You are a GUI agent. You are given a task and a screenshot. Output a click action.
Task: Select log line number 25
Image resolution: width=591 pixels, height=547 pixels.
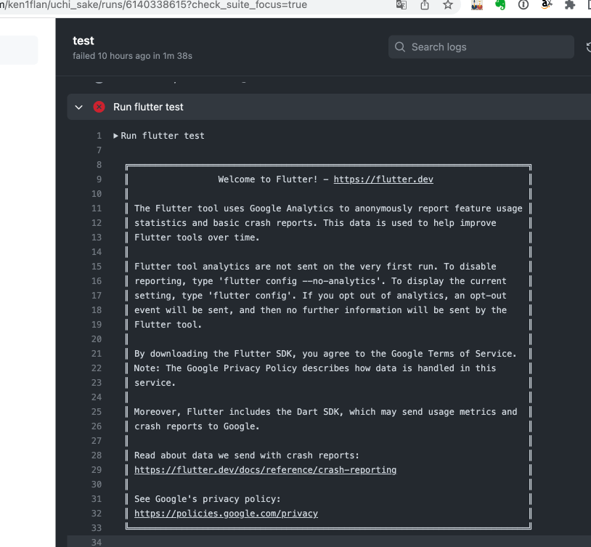coord(97,412)
